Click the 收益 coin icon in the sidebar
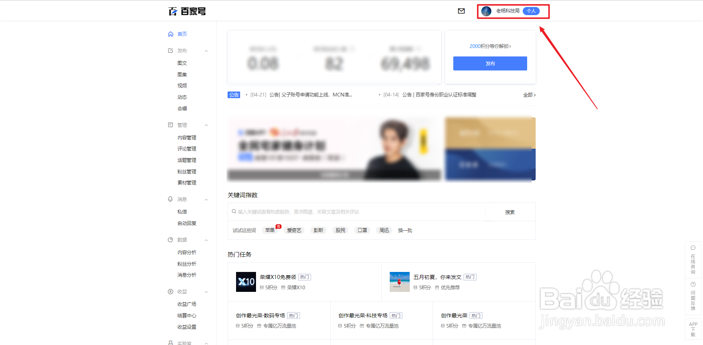 pyautogui.click(x=170, y=291)
